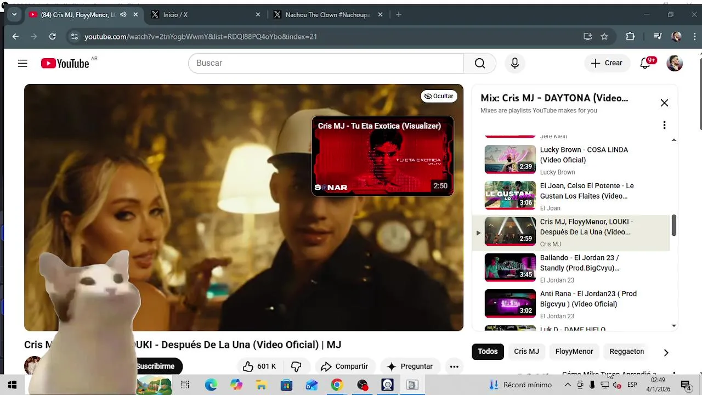Select the Todos filter chip
The width and height of the screenshot is (702, 395).
(x=488, y=352)
